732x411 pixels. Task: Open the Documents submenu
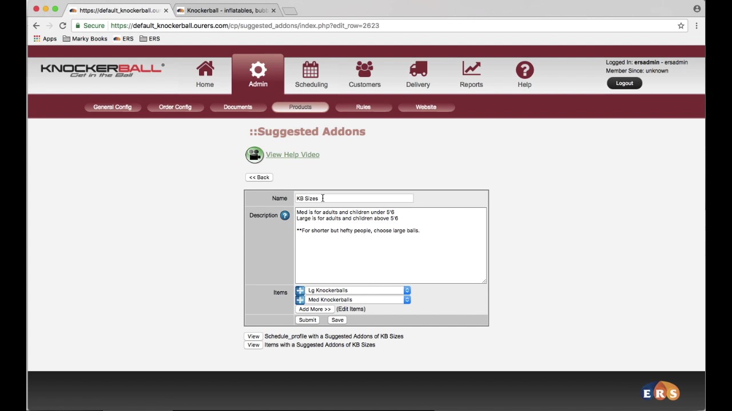coord(238,107)
